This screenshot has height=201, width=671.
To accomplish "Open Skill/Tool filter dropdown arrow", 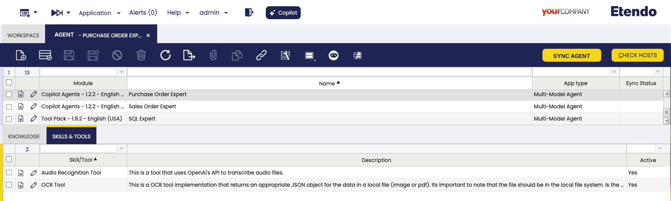I will coord(122,149).
